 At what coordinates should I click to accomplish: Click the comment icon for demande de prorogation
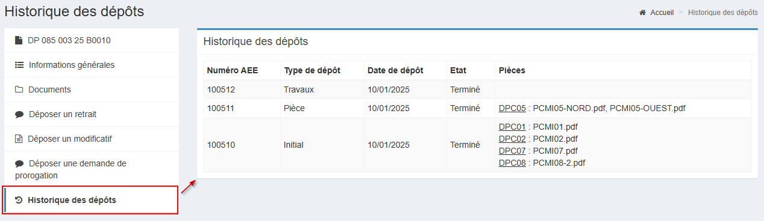(x=19, y=163)
